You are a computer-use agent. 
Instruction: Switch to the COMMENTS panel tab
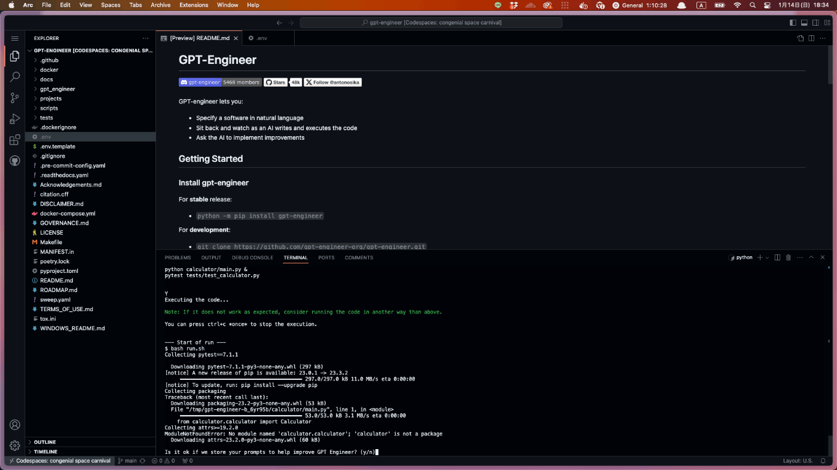(359, 257)
